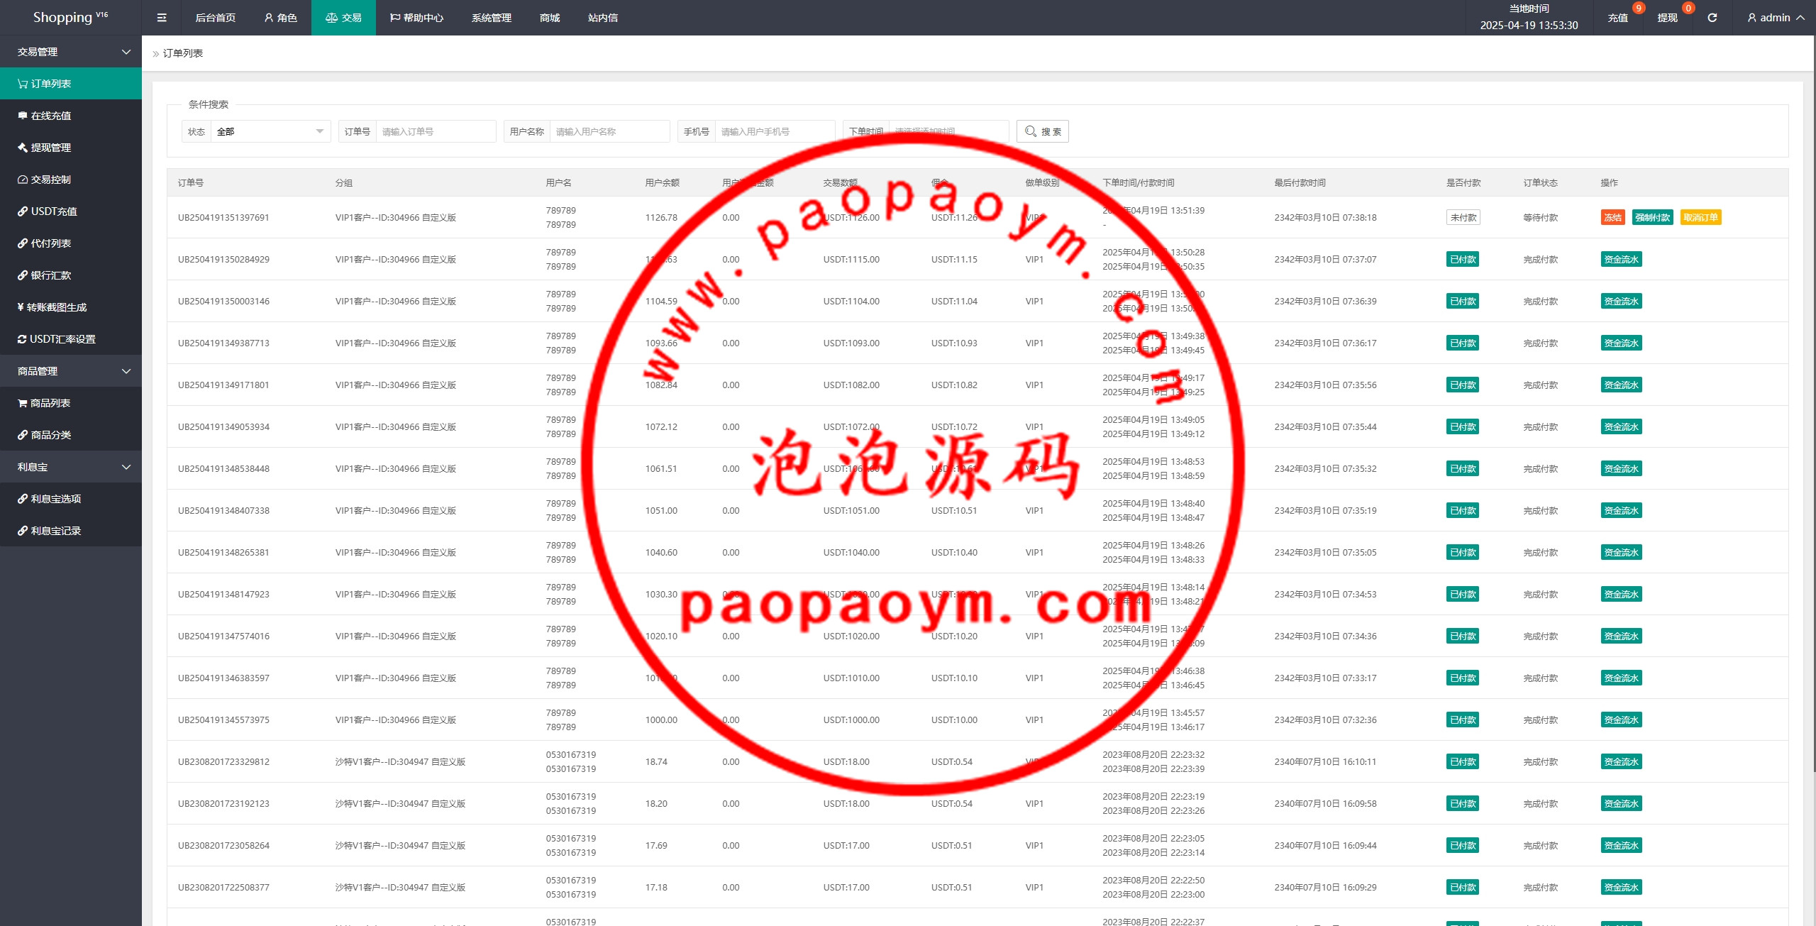Click group cell of order UB2308201723192123

(x=400, y=804)
